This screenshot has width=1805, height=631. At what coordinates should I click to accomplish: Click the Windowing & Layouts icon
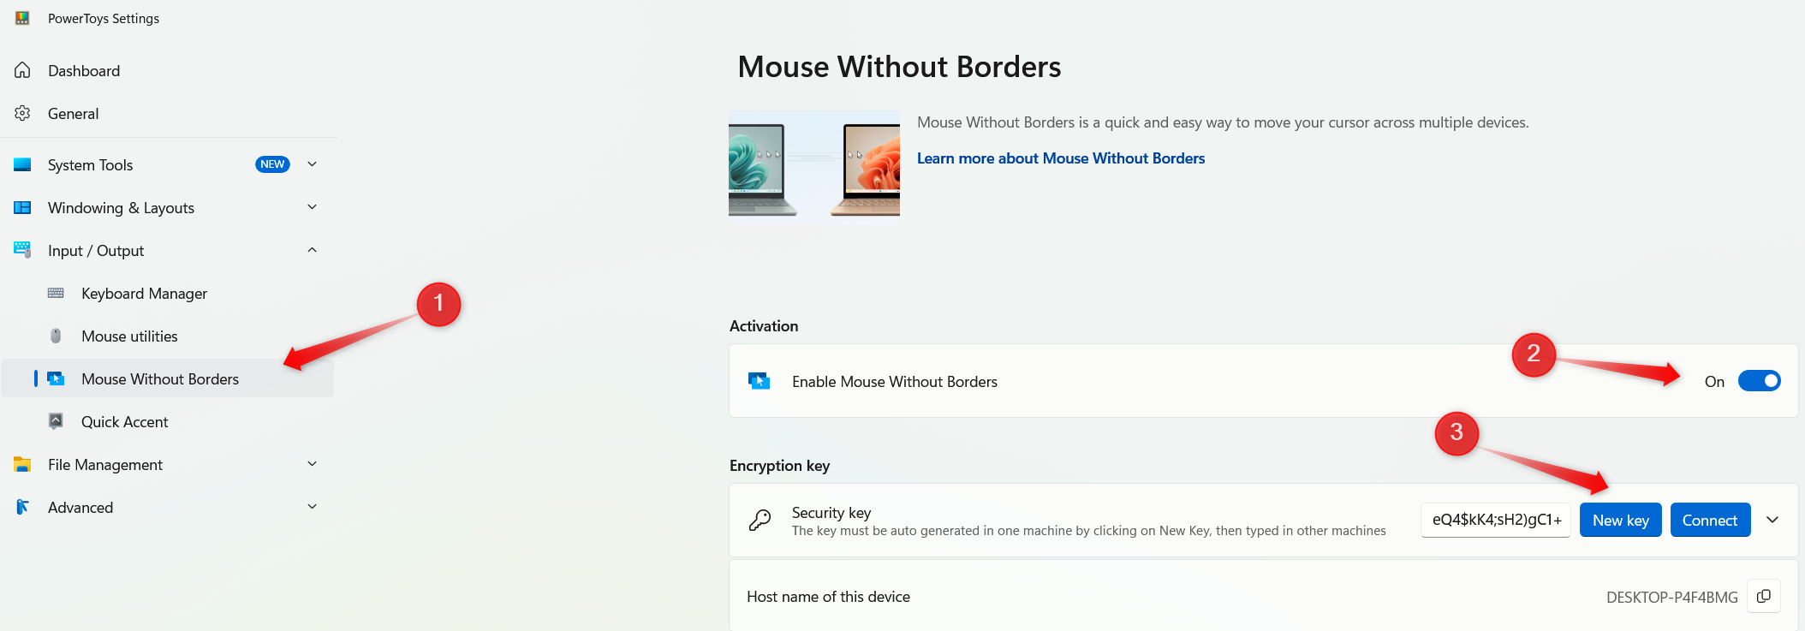click(x=22, y=207)
